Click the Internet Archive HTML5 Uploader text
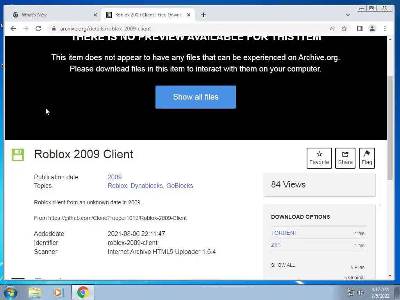The height and width of the screenshot is (300, 400). [x=162, y=252]
